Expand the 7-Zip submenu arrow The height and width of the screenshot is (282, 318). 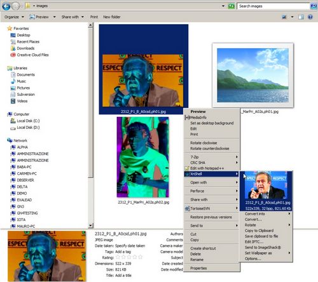237,157
